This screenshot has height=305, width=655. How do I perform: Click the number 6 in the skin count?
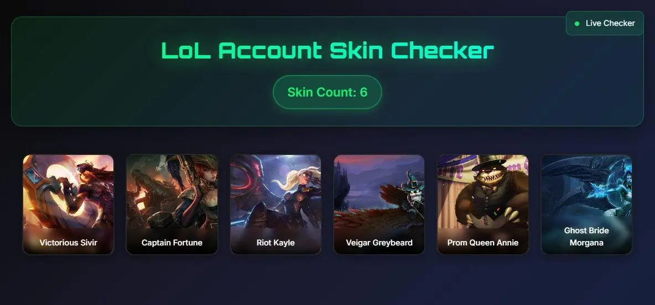click(363, 92)
